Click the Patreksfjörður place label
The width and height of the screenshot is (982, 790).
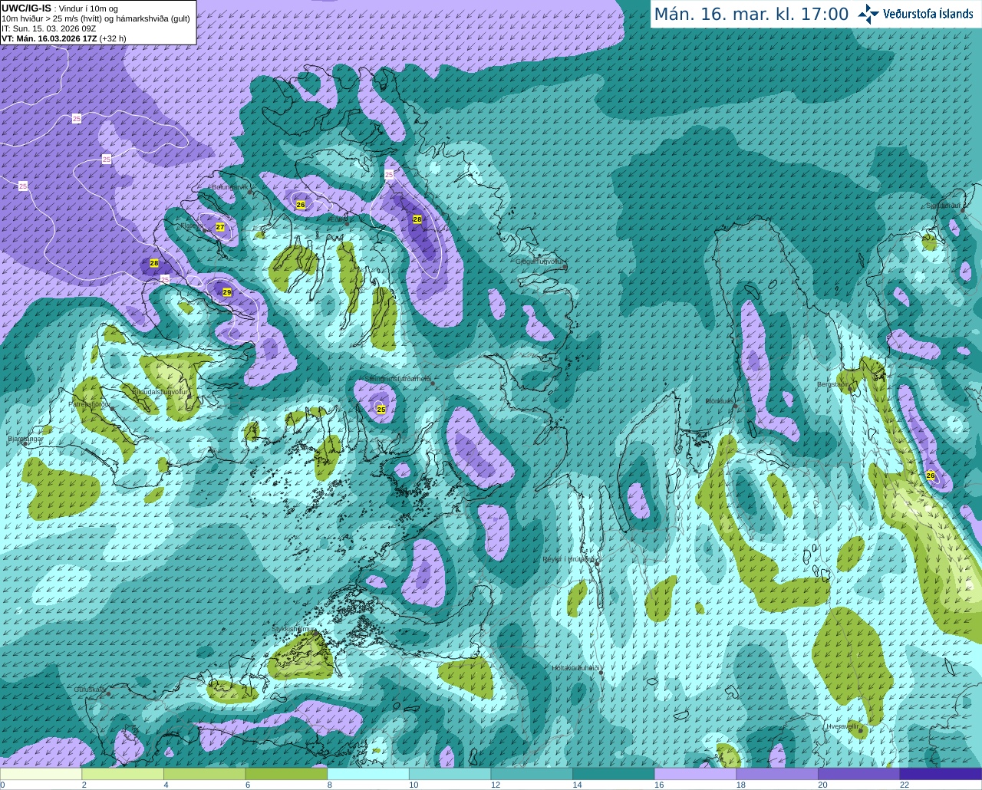[90, 403]
